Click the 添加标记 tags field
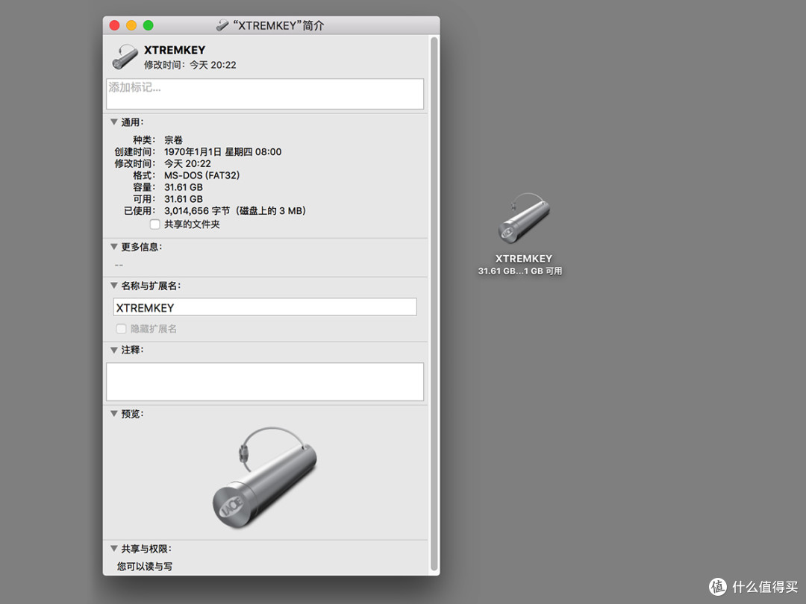Viewport: 806px width, 604px height. (265, 93)
